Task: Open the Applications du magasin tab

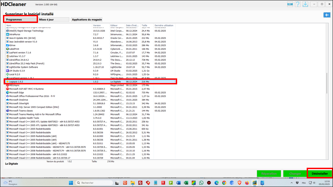Action: [87, 20]
